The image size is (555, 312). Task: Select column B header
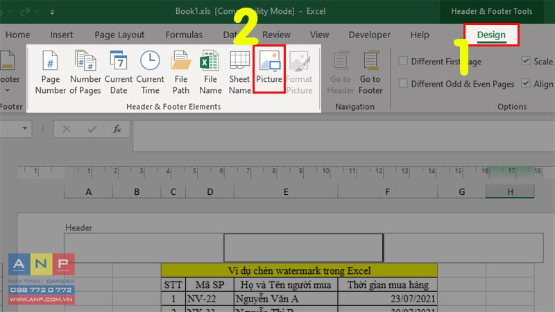[x=137, y=192]
